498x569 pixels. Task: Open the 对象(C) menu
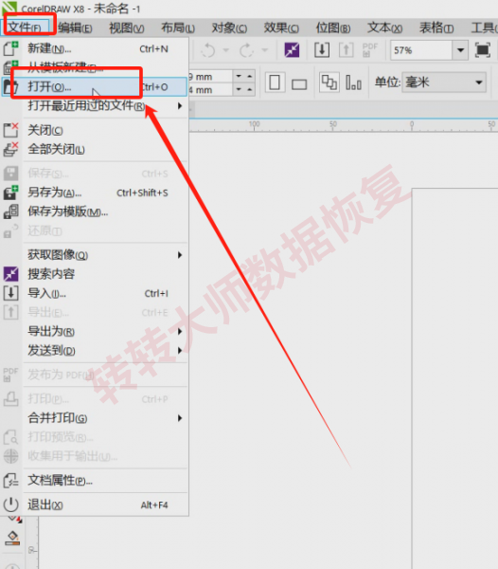click(x=230, y=28)
